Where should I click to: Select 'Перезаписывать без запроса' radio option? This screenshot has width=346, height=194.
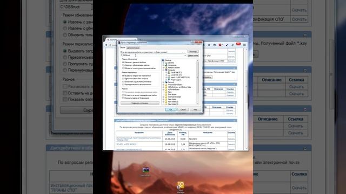[123, 79]
